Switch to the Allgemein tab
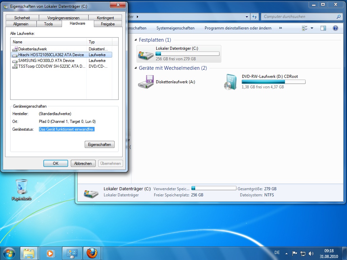 point(21,24)
